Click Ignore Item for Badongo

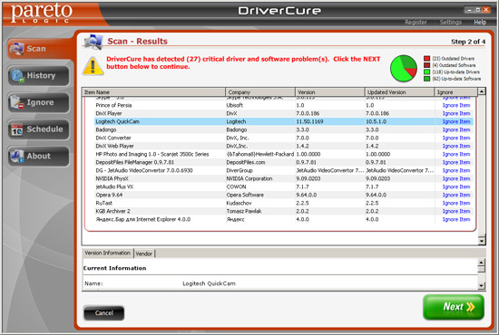(x=456, y=129)
